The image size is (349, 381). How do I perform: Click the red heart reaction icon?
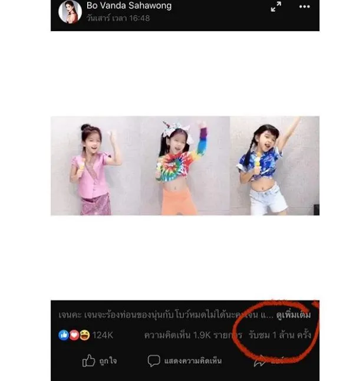point(74,335)
